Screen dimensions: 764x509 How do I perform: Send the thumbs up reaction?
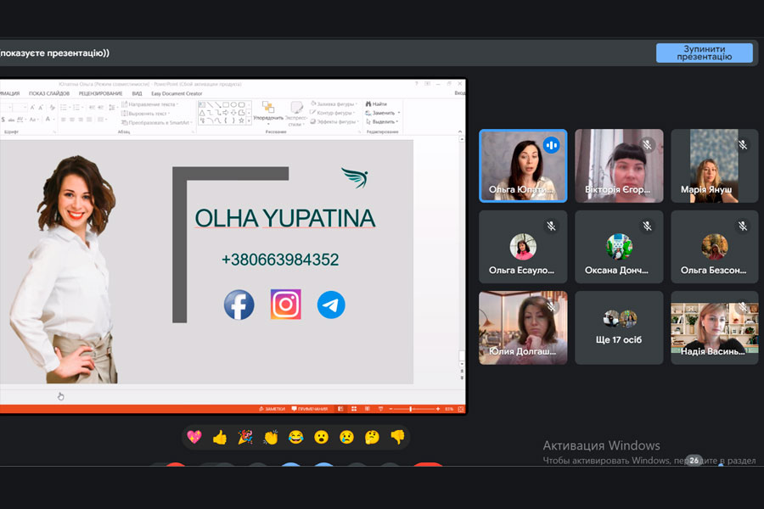click(220, 438)
